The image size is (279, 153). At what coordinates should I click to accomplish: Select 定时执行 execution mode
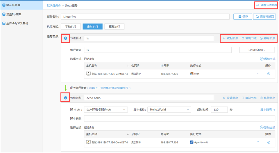pos(92,26)
